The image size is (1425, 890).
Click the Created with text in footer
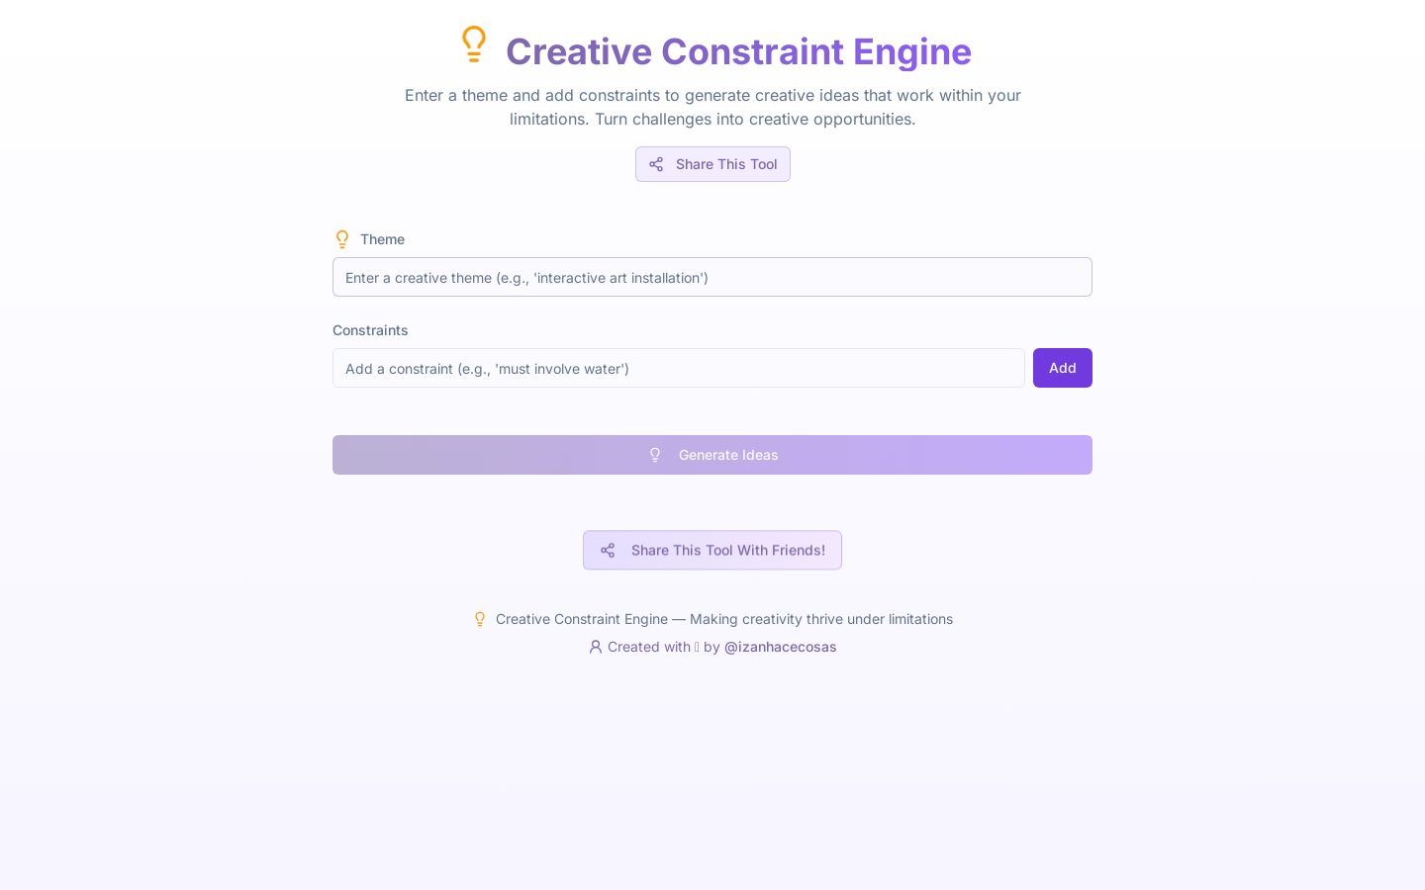pos(649,647)
